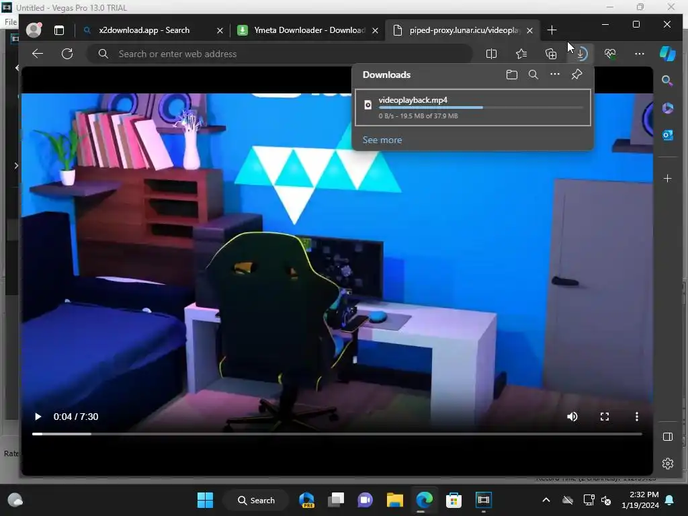Open the Edge Pre taskbar icon
This screenshot has height=516, width=688.
(x=306, y=500)
